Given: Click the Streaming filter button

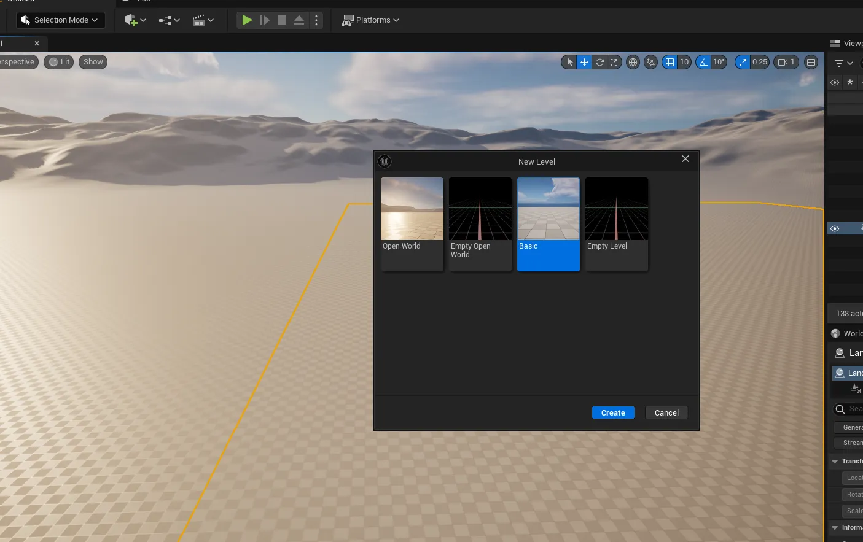Looking at the screenshot, I should pyautogui.click(x=849, y=443).
